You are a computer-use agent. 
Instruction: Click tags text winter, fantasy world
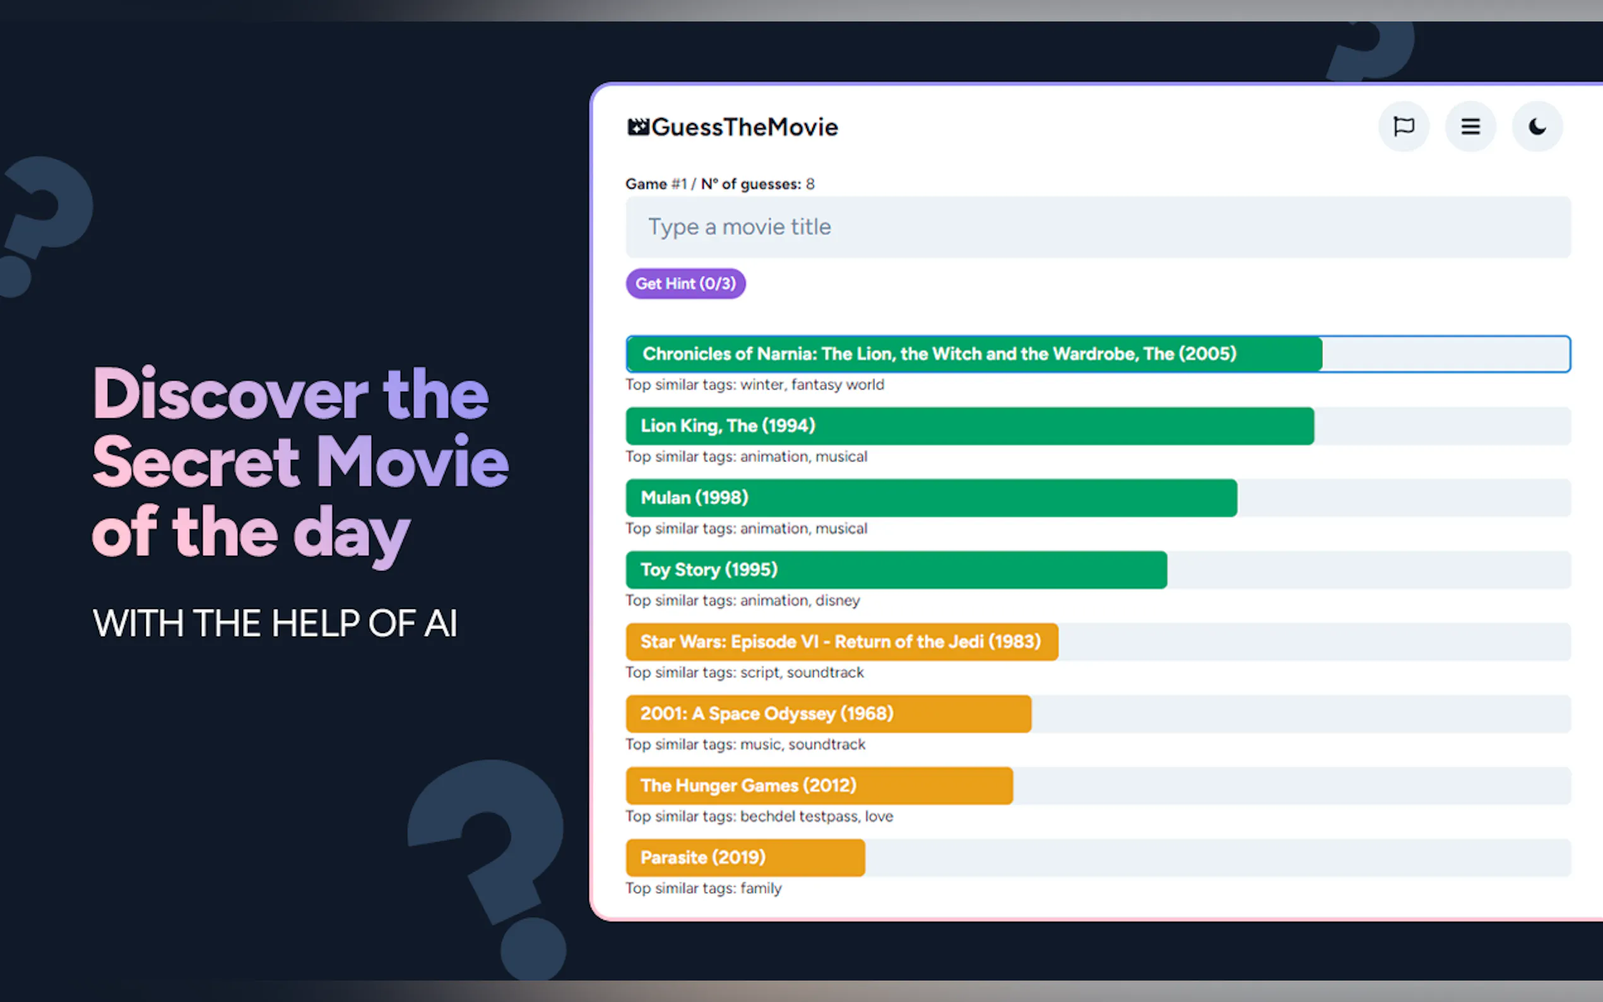pos(812,385)
